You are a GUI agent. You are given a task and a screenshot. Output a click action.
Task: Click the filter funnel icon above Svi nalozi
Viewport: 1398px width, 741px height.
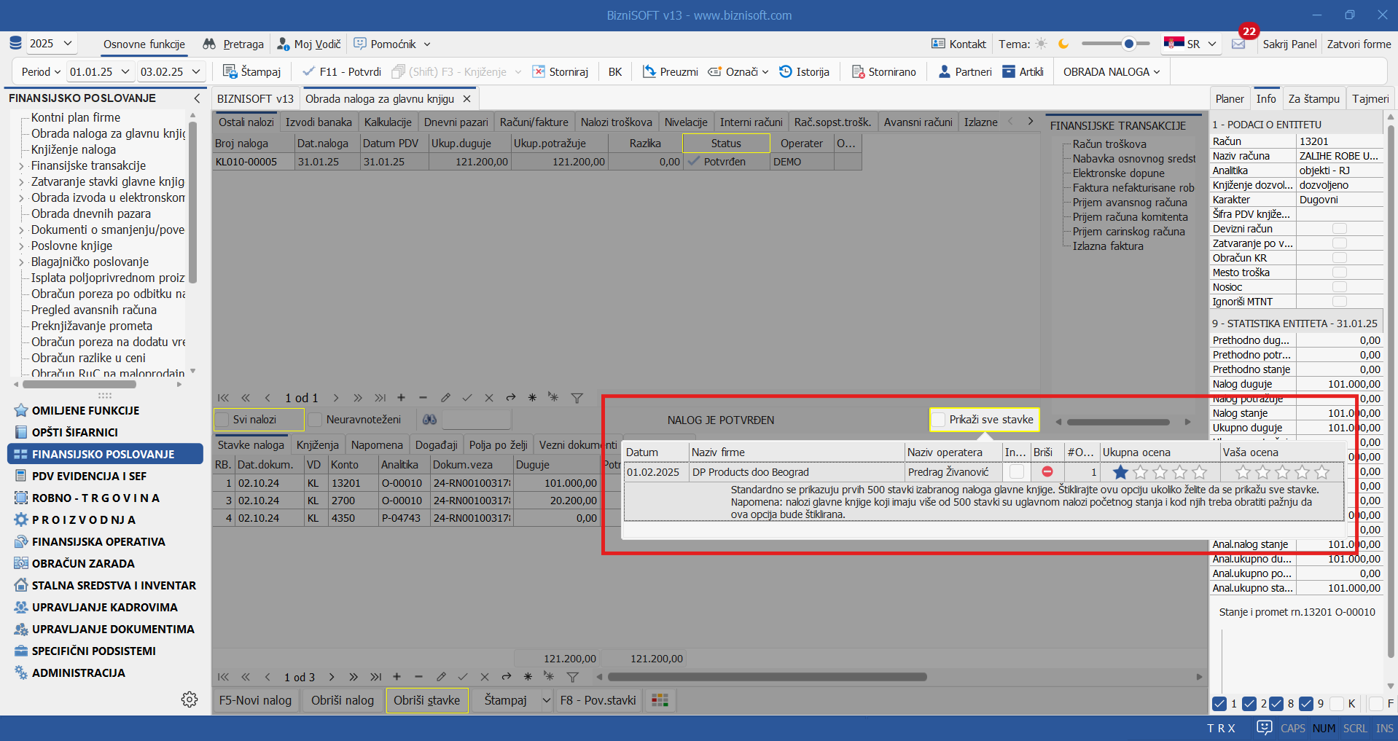pos(577,398)
